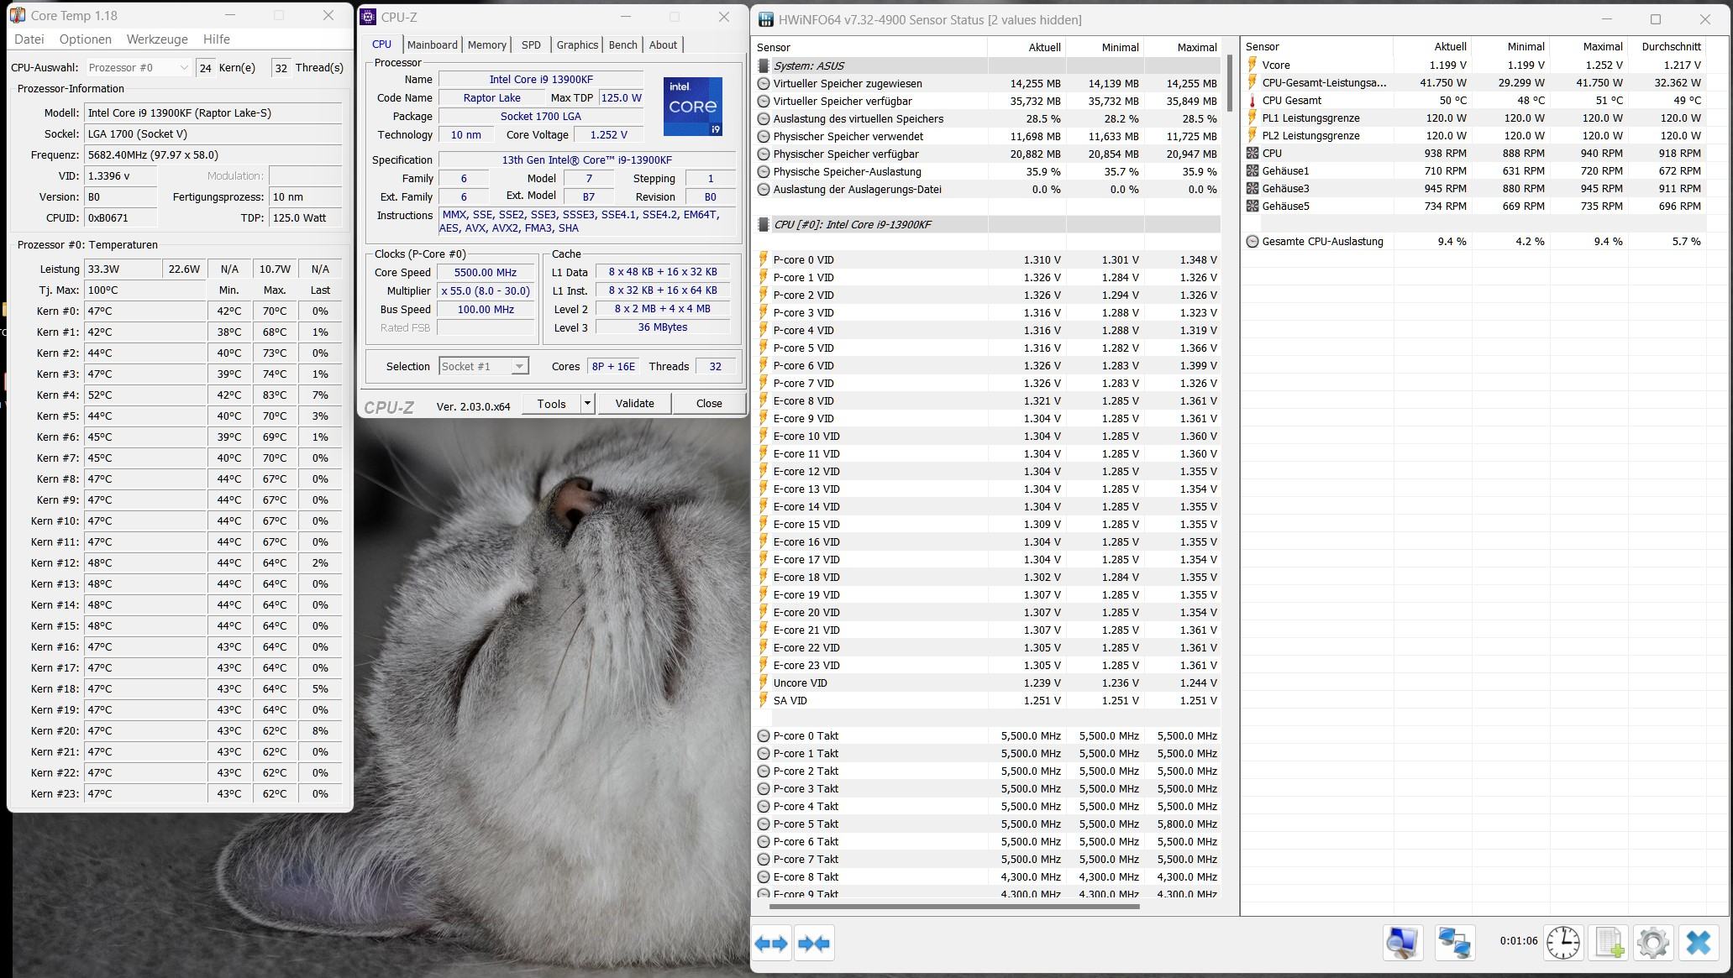Screen dimensions: 1733x978
Task: Open Core Temp Werkzeuge menu
Action: point(157,39)
